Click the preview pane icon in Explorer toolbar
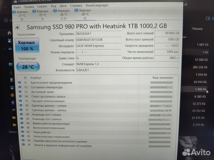The width and height of the screenshot is (214, 160). tap(208, 18)
